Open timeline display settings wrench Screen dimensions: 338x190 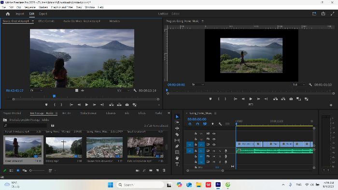click(x=220, y=124)
